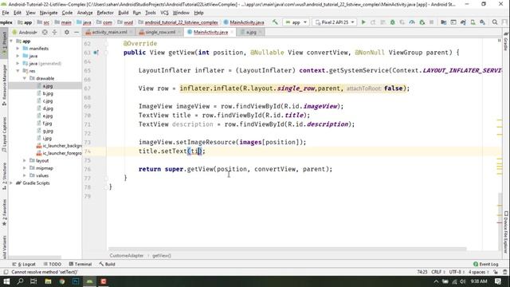Open AVD Manager icon in toolbar
The width and height of the screenshot is (510, 287).
pyautogui.click(x=473, y=22)
